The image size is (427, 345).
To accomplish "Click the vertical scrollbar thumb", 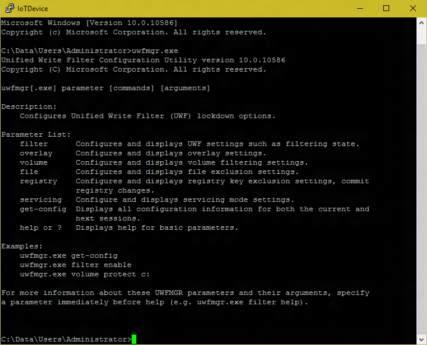I will pos(421,188).
